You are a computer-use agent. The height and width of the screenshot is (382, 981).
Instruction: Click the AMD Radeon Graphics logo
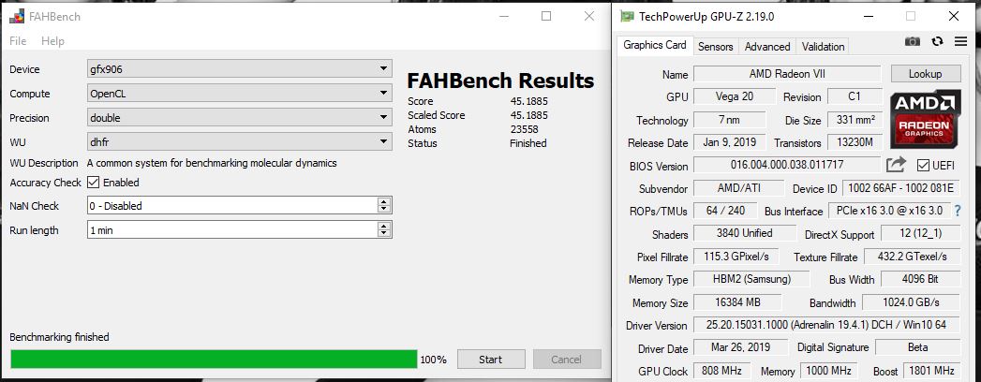(x=926, y=118)
